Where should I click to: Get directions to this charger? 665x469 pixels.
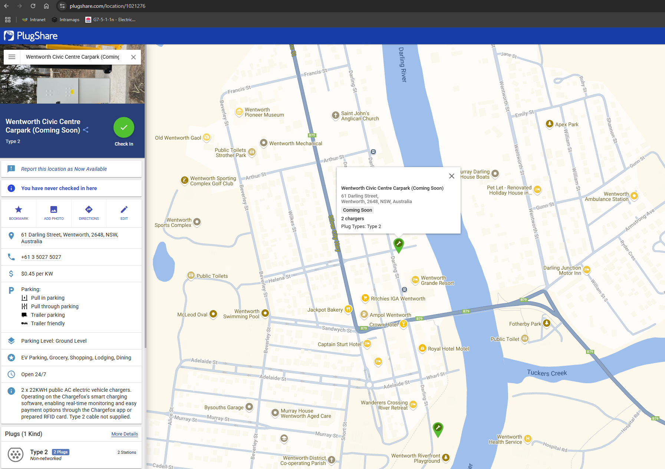(x=89, y=213)
